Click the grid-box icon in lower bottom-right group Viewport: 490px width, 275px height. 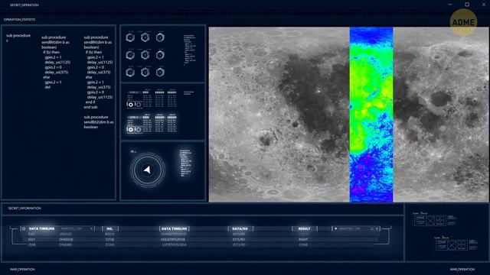[x=462, y=244]
